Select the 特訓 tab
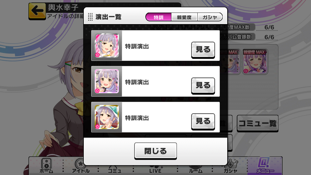The image size is (311, 175). pyautogui.click(x=159, y=17)
